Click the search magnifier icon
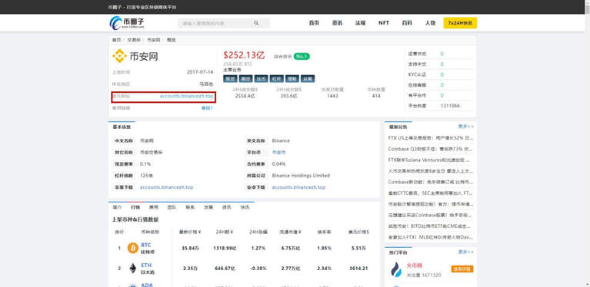This screenshot has height=287, width=590. 256,23
